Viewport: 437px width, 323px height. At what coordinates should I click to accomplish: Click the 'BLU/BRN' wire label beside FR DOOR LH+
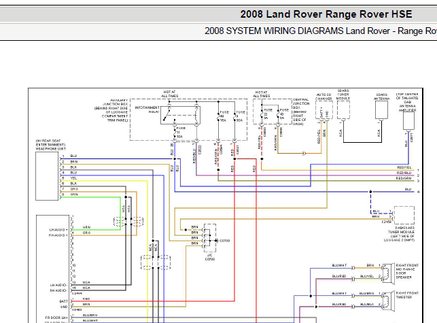(90, 316)
